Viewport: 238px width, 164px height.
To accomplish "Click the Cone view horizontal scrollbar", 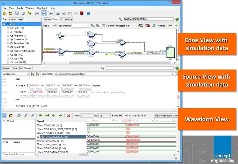I will point(120,63).
